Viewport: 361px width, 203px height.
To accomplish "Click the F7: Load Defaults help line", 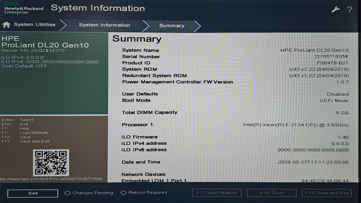I will click(x=25, y=133).
